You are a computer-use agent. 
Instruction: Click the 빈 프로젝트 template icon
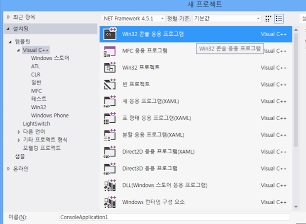tap(110, 84)
